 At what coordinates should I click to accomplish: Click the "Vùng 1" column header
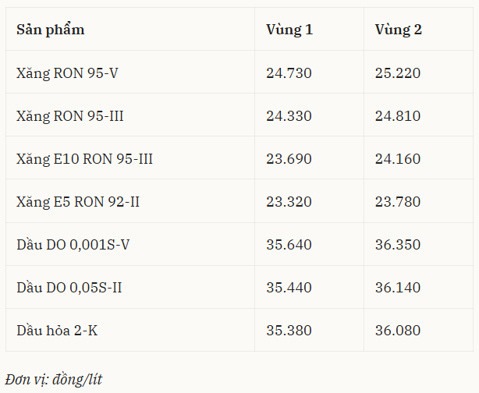click(x=289, y=30)
